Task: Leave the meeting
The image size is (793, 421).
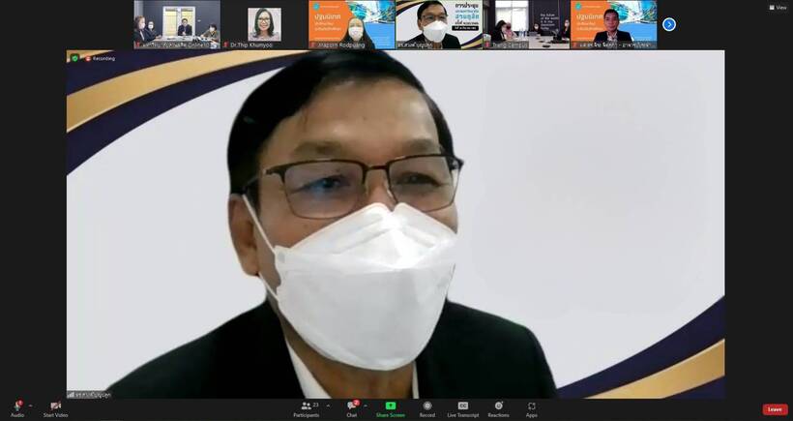Action: [775, 409]
